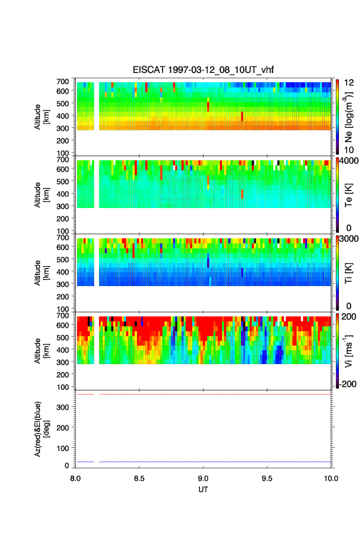The height and width of the screenshot is (546, 363).
Task: Click the UT x-axis label
Action: coord(203,489)
